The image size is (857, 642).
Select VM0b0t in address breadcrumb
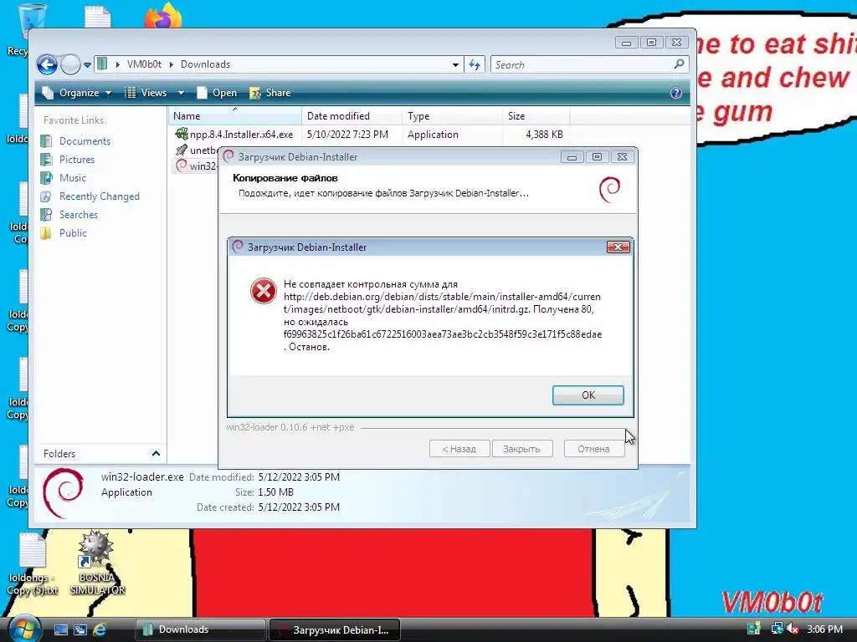pyautogui.click(x=144, y=64)
